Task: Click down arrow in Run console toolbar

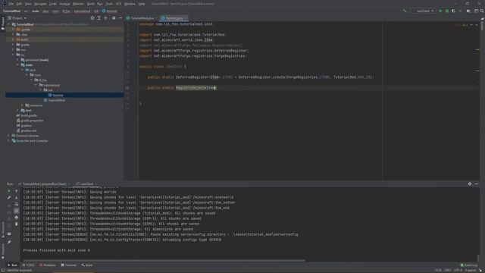Action: pyautogui.click(x=17, y=197)
